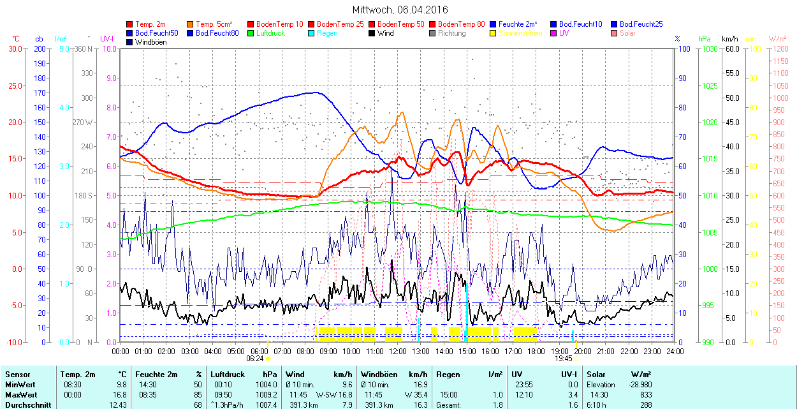Click the gray Richtung legend swatch

click(432, 33)
